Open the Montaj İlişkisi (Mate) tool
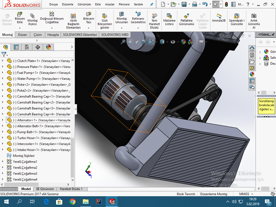Image resolution: width=276 pixels, height=207 pixels. pos(32,19)
